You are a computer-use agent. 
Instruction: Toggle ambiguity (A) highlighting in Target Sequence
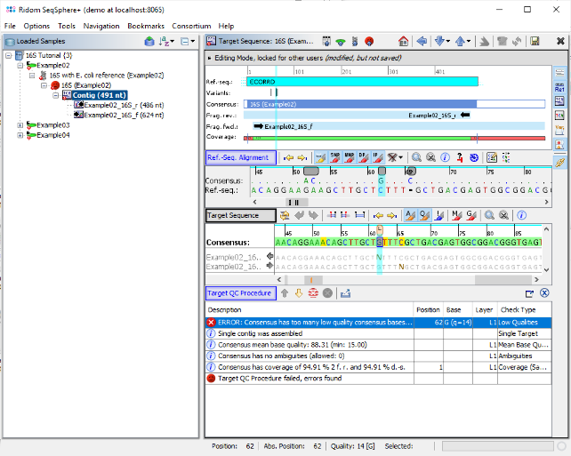tap(410, 215)
